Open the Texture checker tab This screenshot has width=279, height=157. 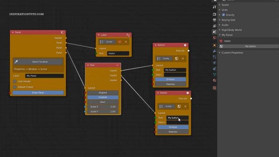(214, 88)
